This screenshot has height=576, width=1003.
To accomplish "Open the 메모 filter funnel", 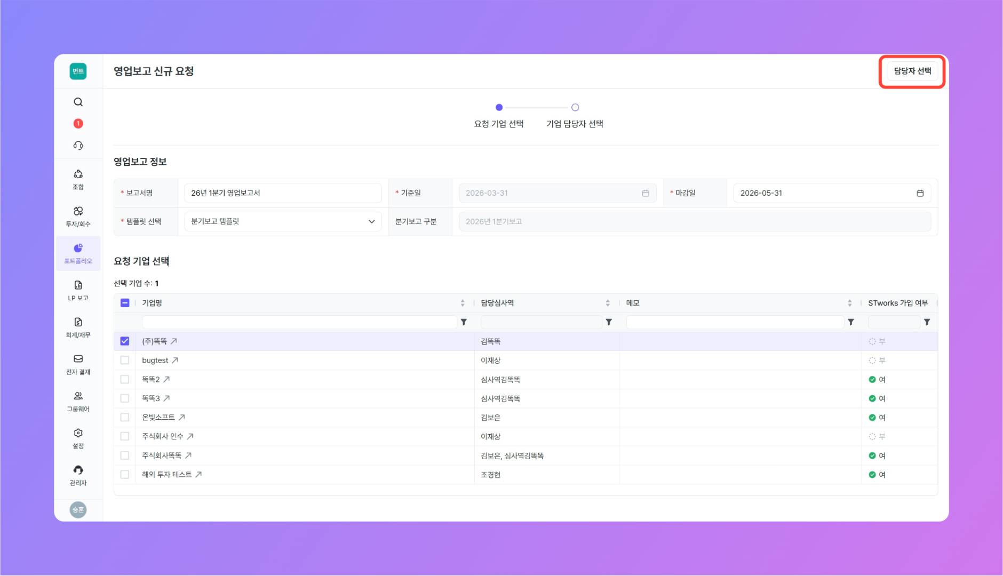I will (851, 322).
